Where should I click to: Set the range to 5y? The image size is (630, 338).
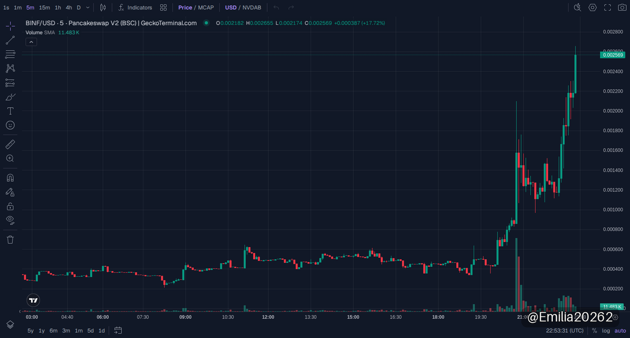click(x=30, y=331)
